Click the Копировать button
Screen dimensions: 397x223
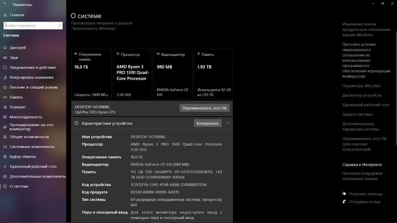pos(208,123)
